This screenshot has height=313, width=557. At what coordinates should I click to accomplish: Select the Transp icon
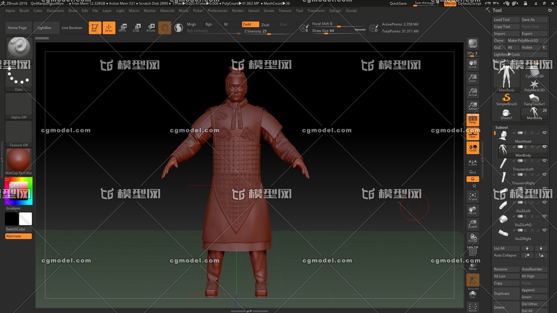tap(473, 266)
